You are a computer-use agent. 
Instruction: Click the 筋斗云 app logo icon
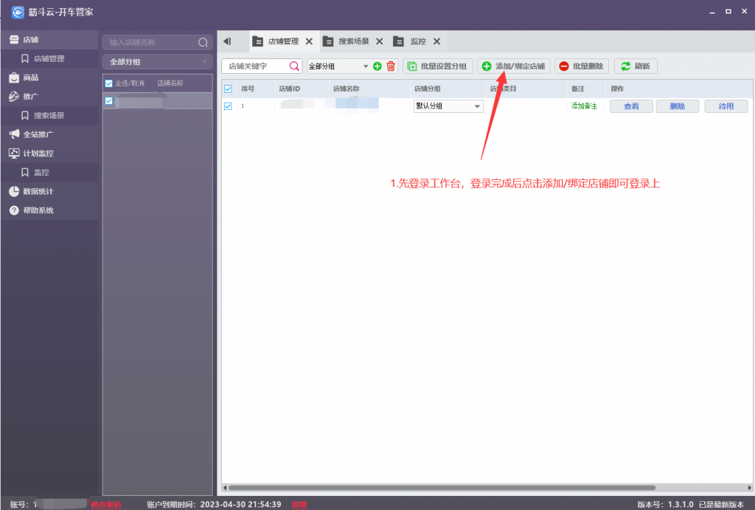pyautogui.click(x=18, y=12)
